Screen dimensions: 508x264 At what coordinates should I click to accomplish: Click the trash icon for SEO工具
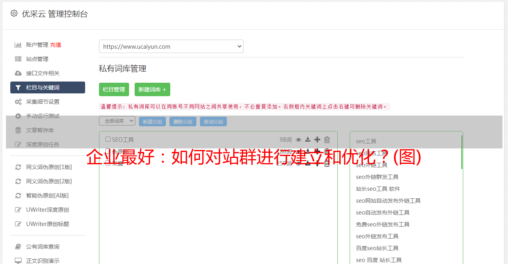(x=327, y=139)
